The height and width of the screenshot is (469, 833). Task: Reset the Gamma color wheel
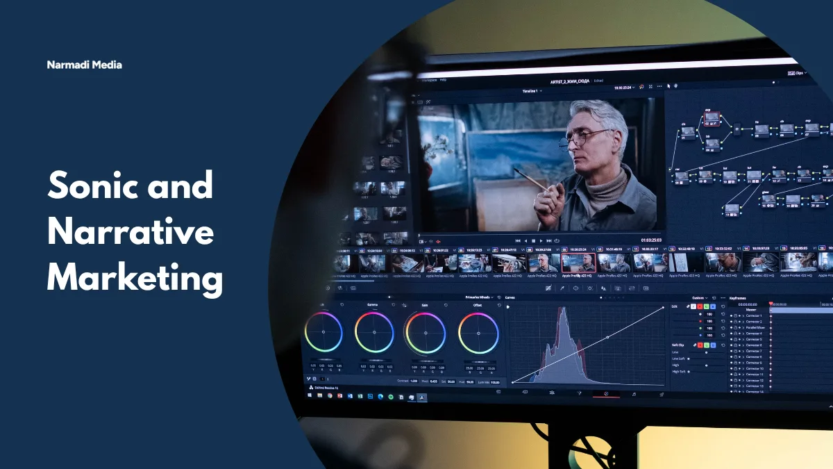394,304
